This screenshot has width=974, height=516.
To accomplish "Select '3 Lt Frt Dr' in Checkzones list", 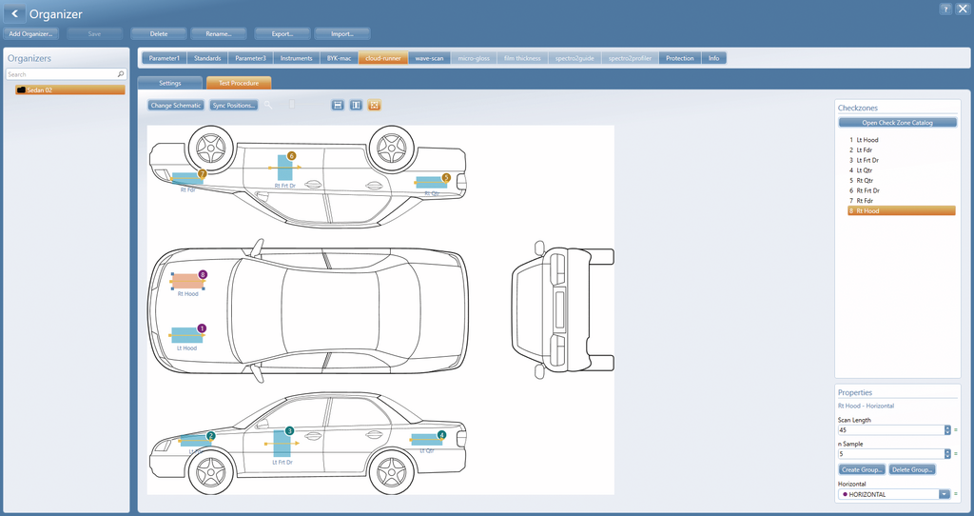I will [x=902, y=160].
